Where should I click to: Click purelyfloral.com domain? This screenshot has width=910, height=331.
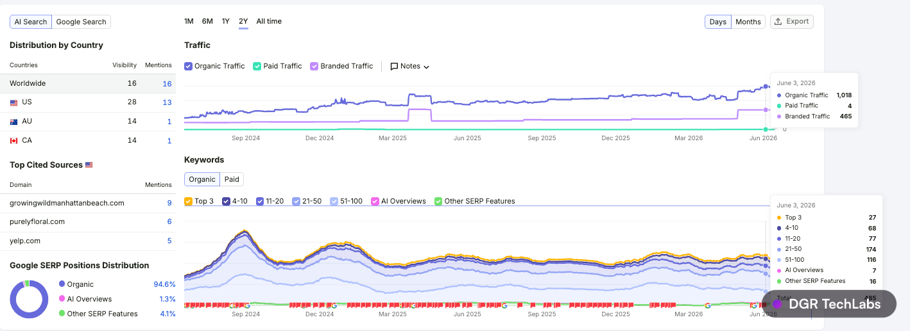36,222
